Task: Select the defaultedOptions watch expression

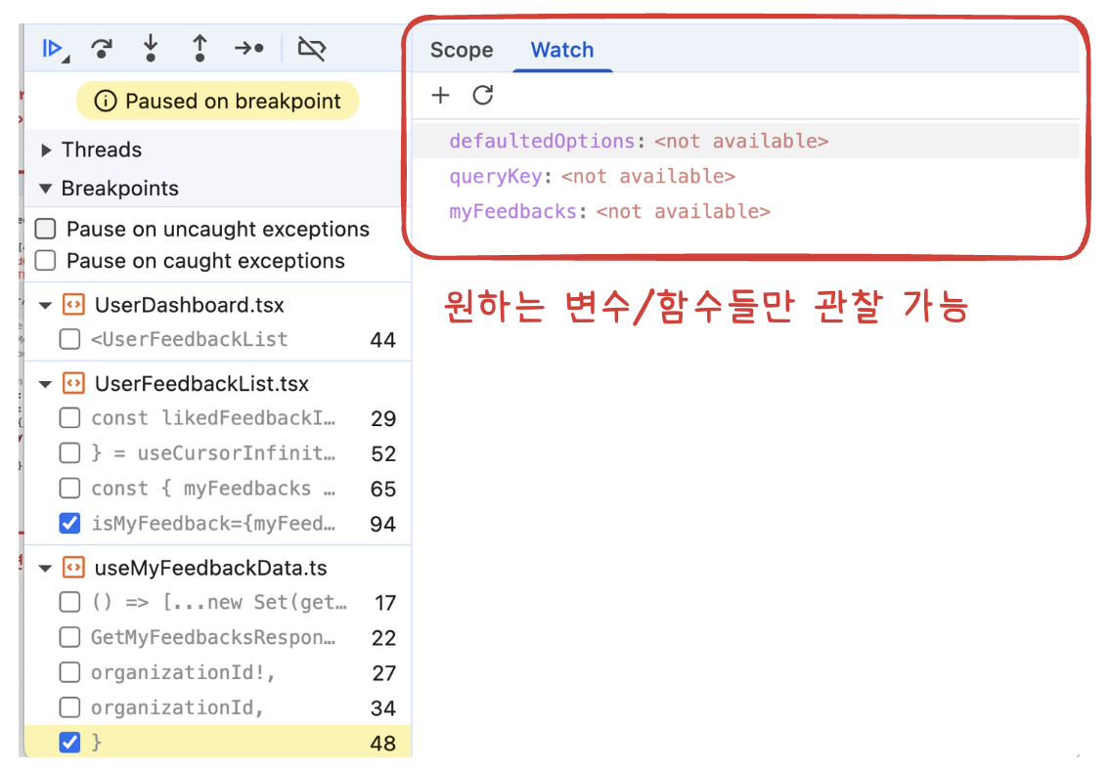Action: point(542,142)
